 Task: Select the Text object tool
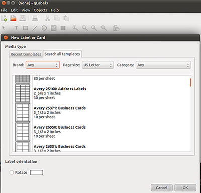(x=16, y=28)
